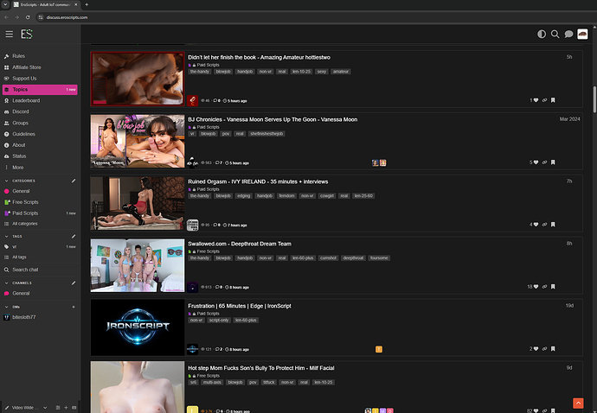Open the forum search magnifier

[555, 35]
